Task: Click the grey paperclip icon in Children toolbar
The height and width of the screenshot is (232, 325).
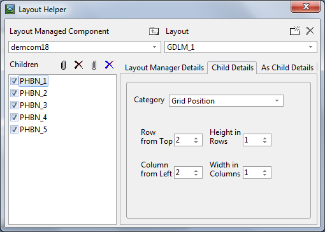Action: coord(94,65)
